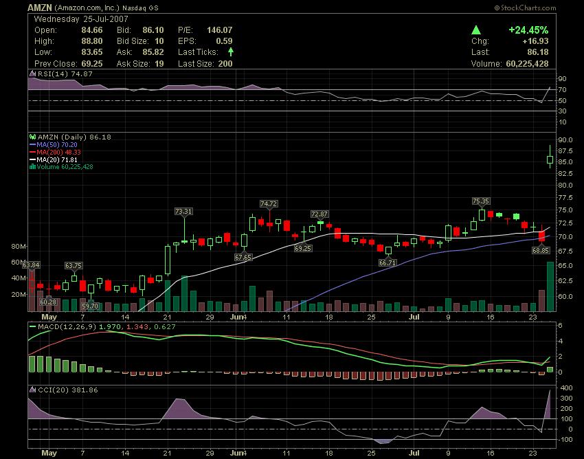Click the red MA(200) legend line
Screen dimensions: 584x459
[x=33, y=152]
